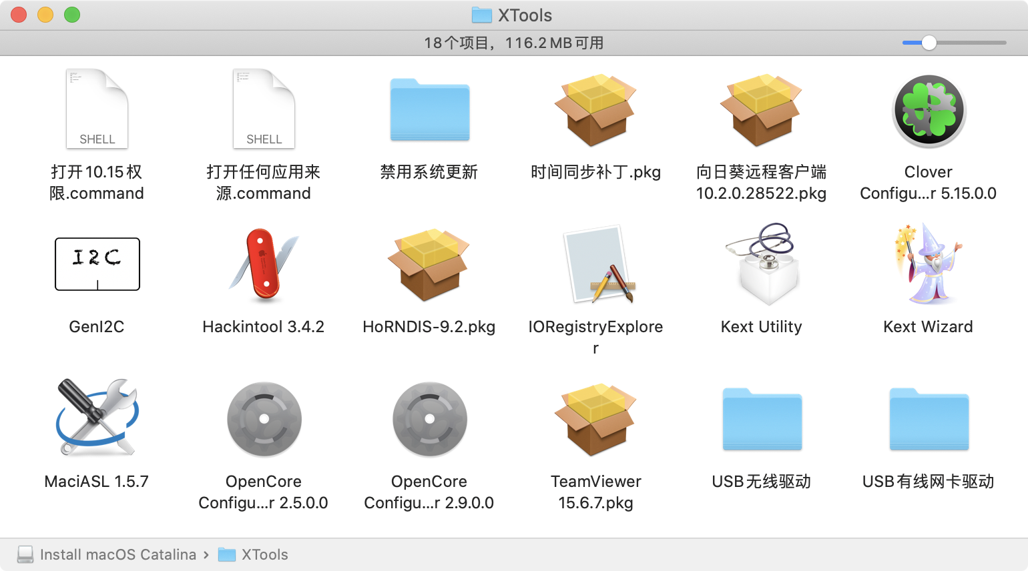Click the OpenCore Configu...r 2.5.0.0 name
The height and width of the screenshot is (571, 1028).
click(264, 492)
